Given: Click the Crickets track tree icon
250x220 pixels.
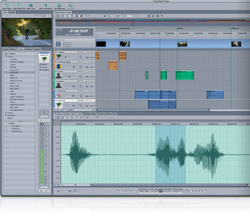Looking at the screenshot, I should [59, 56].
